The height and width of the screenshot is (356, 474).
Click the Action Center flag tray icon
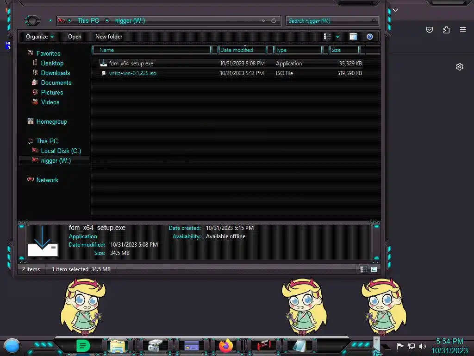tap(400, 346)
